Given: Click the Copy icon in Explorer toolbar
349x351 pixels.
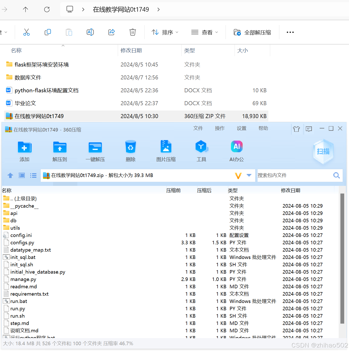Looking at the screenshot, I should click(x=48, y=32).
